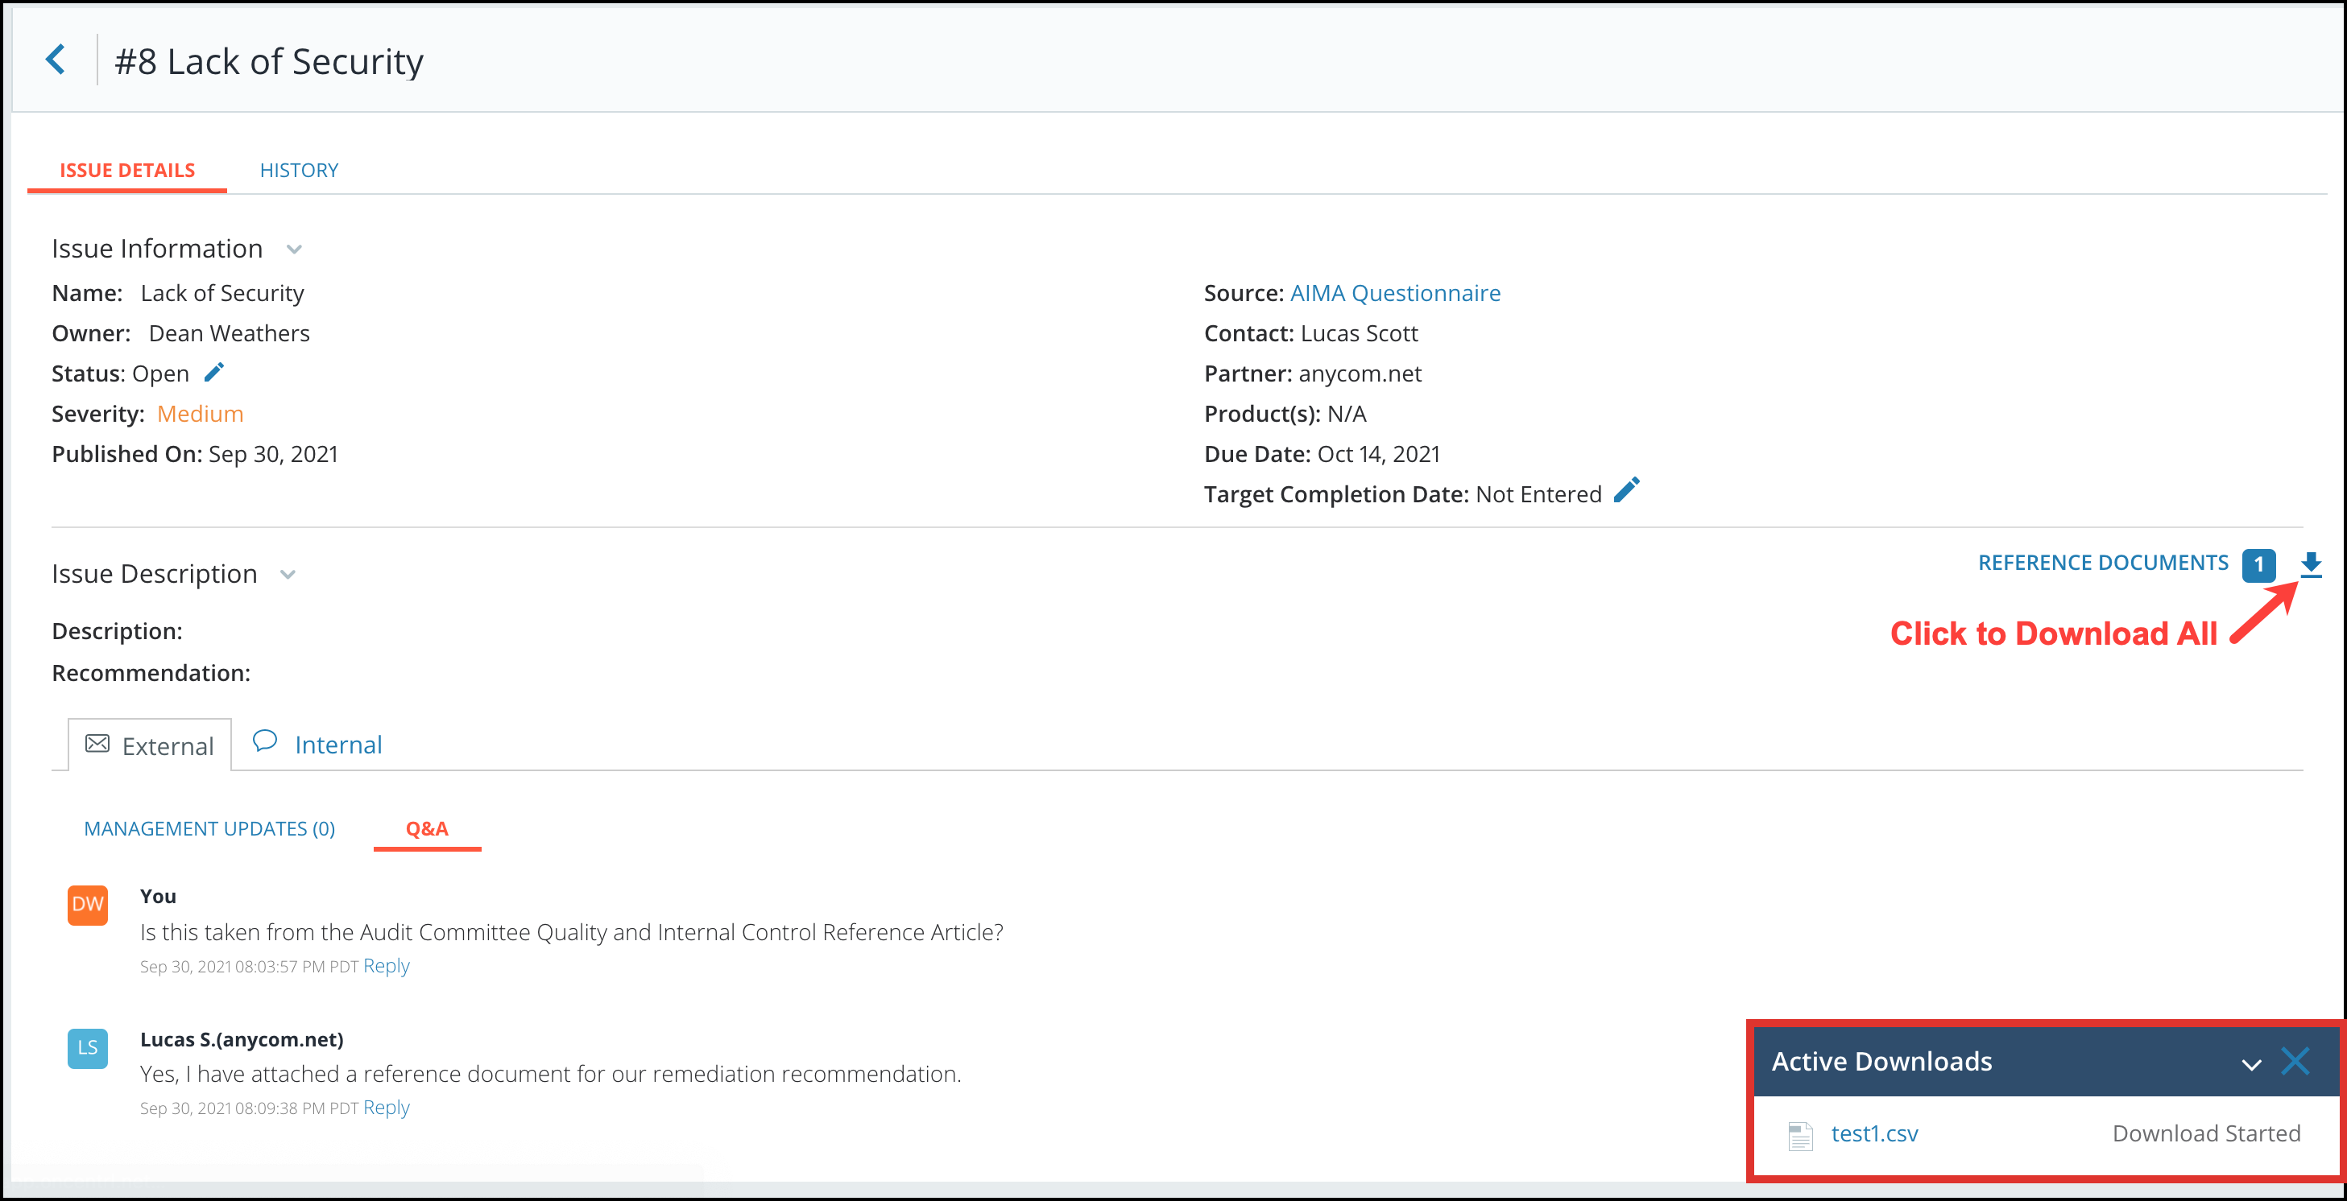This screenshot has width=2347, height=1201.
Task: Click the DW user avatar
Action: tap(88, 904)
